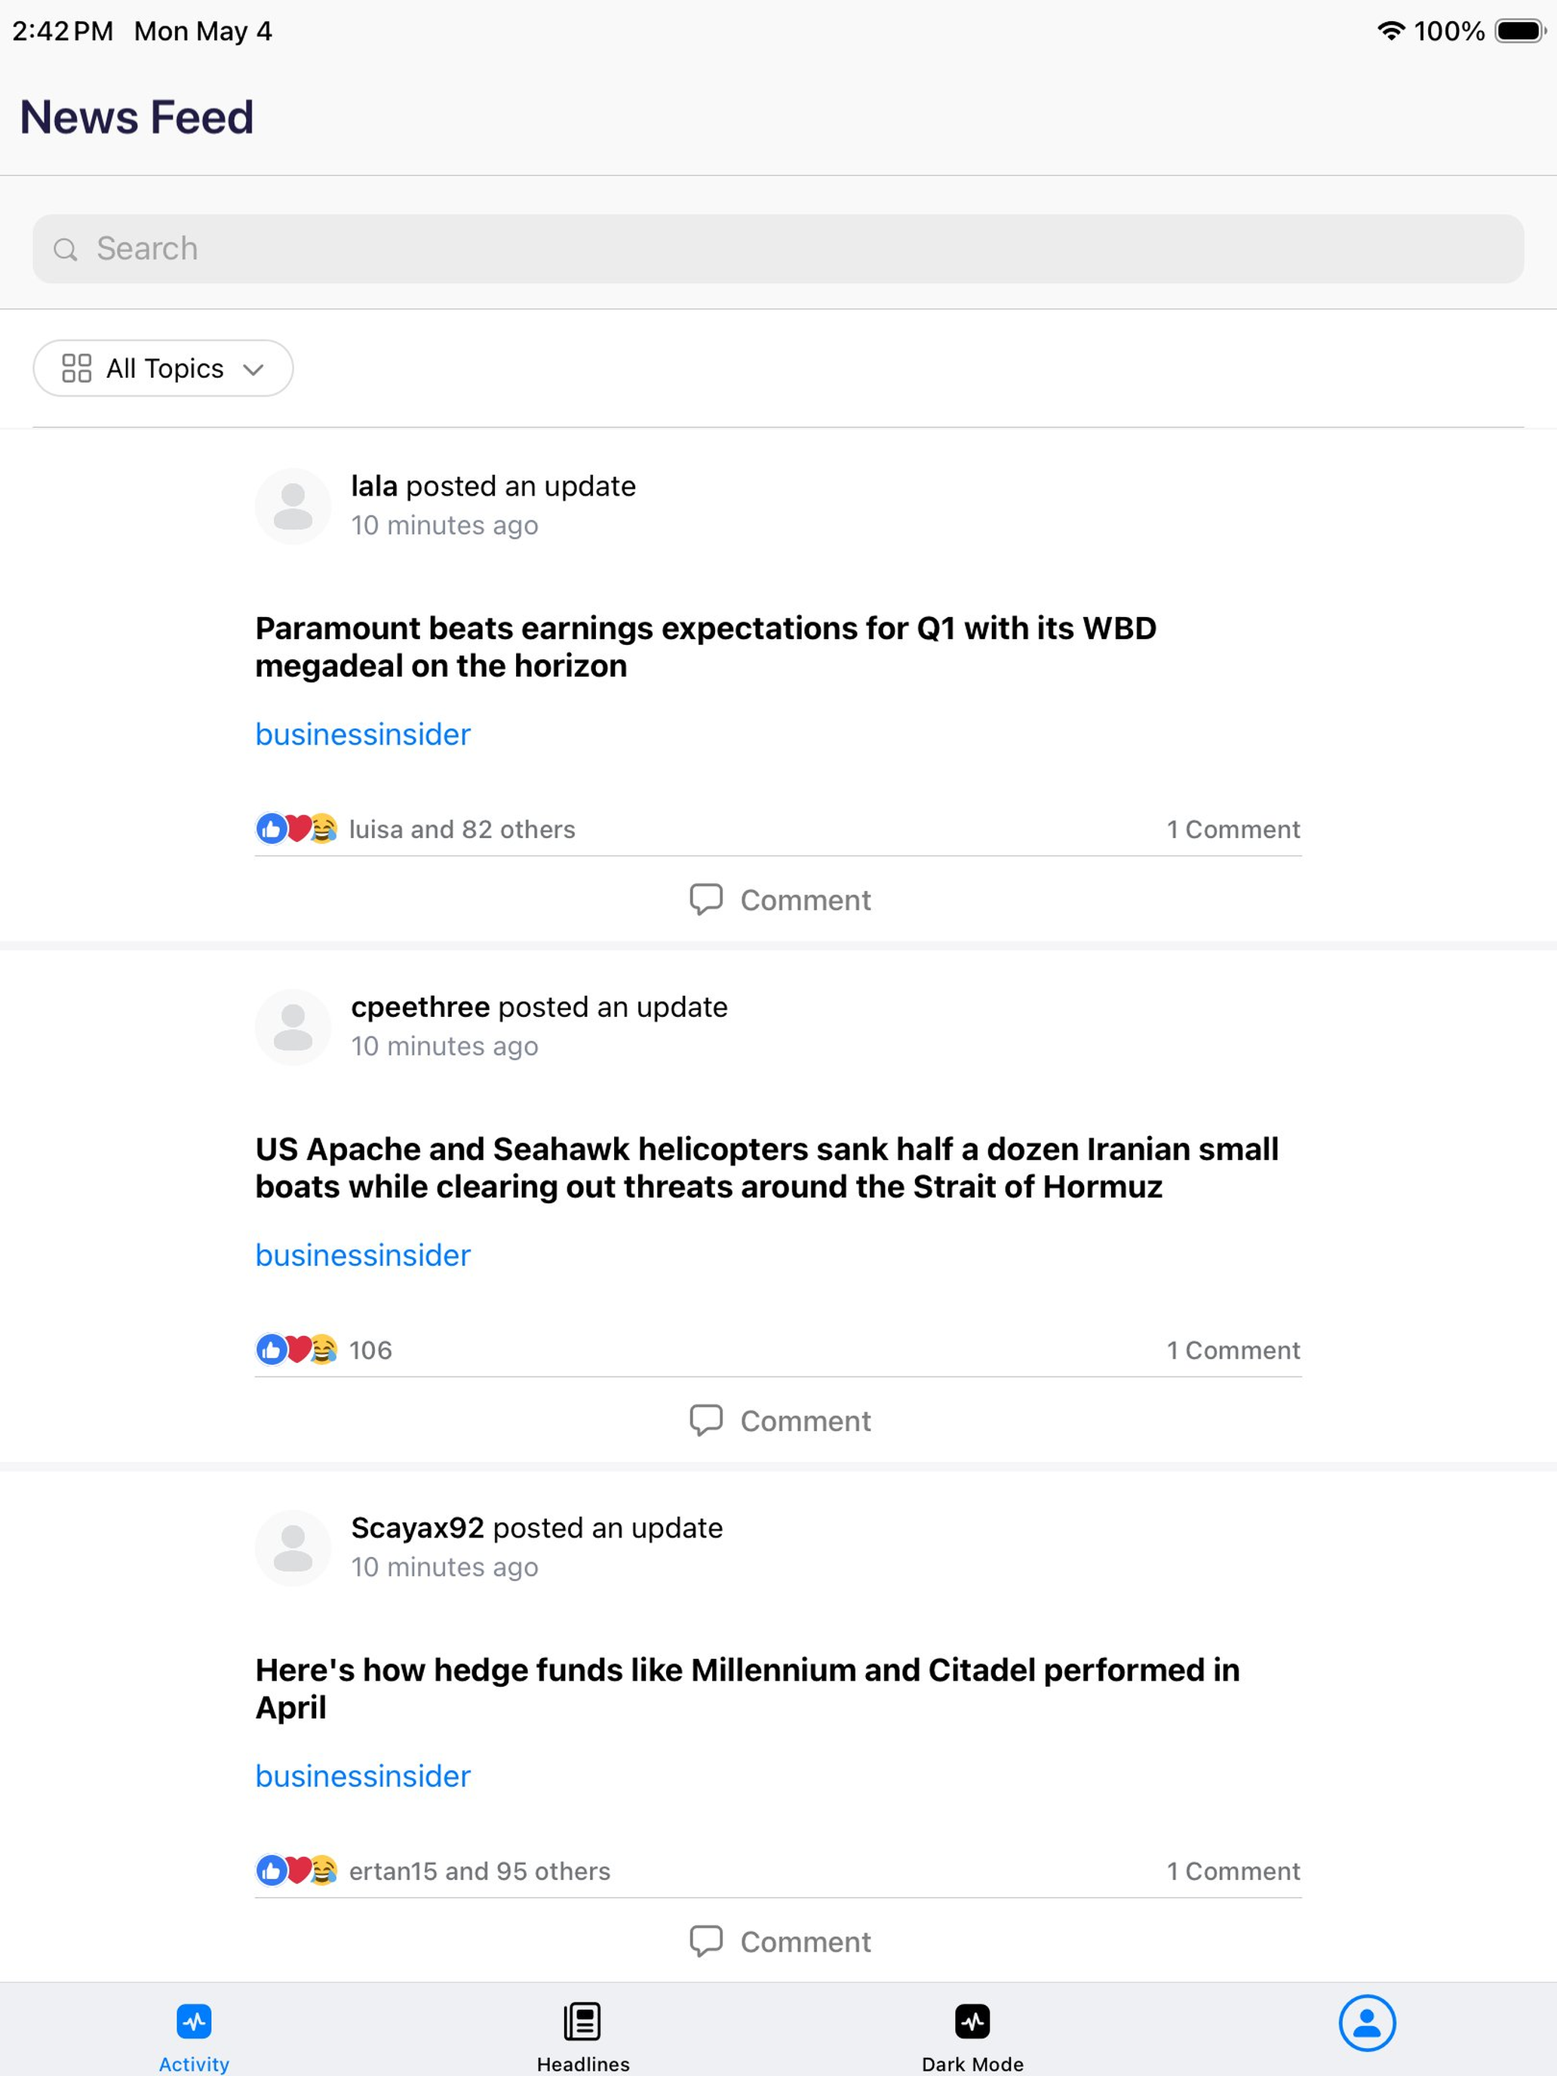Tap the grid icon in All Topics

pyautogui.click(x=77, y=368)
